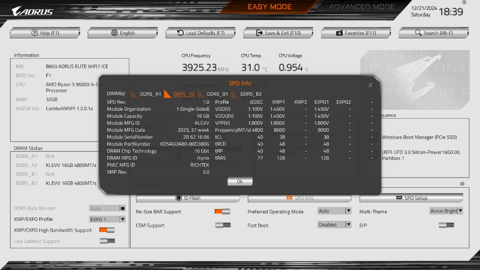Select Windows Boot Manager boot entry
The image size is (480, 270).
419,137
